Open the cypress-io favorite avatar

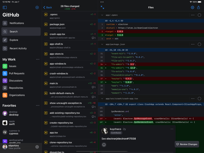point(5,132)
